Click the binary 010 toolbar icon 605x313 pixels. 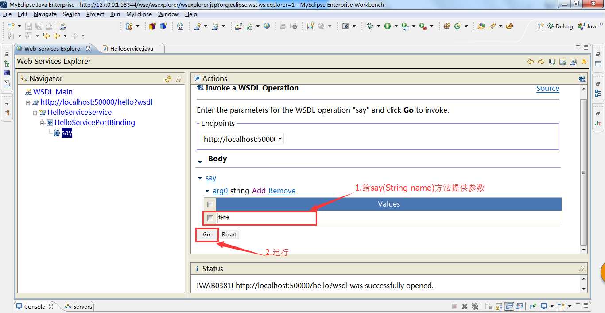point(63,27)
